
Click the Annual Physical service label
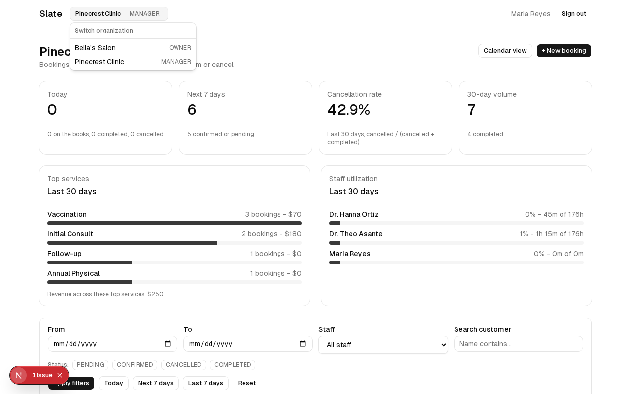[x=73, y=273]
